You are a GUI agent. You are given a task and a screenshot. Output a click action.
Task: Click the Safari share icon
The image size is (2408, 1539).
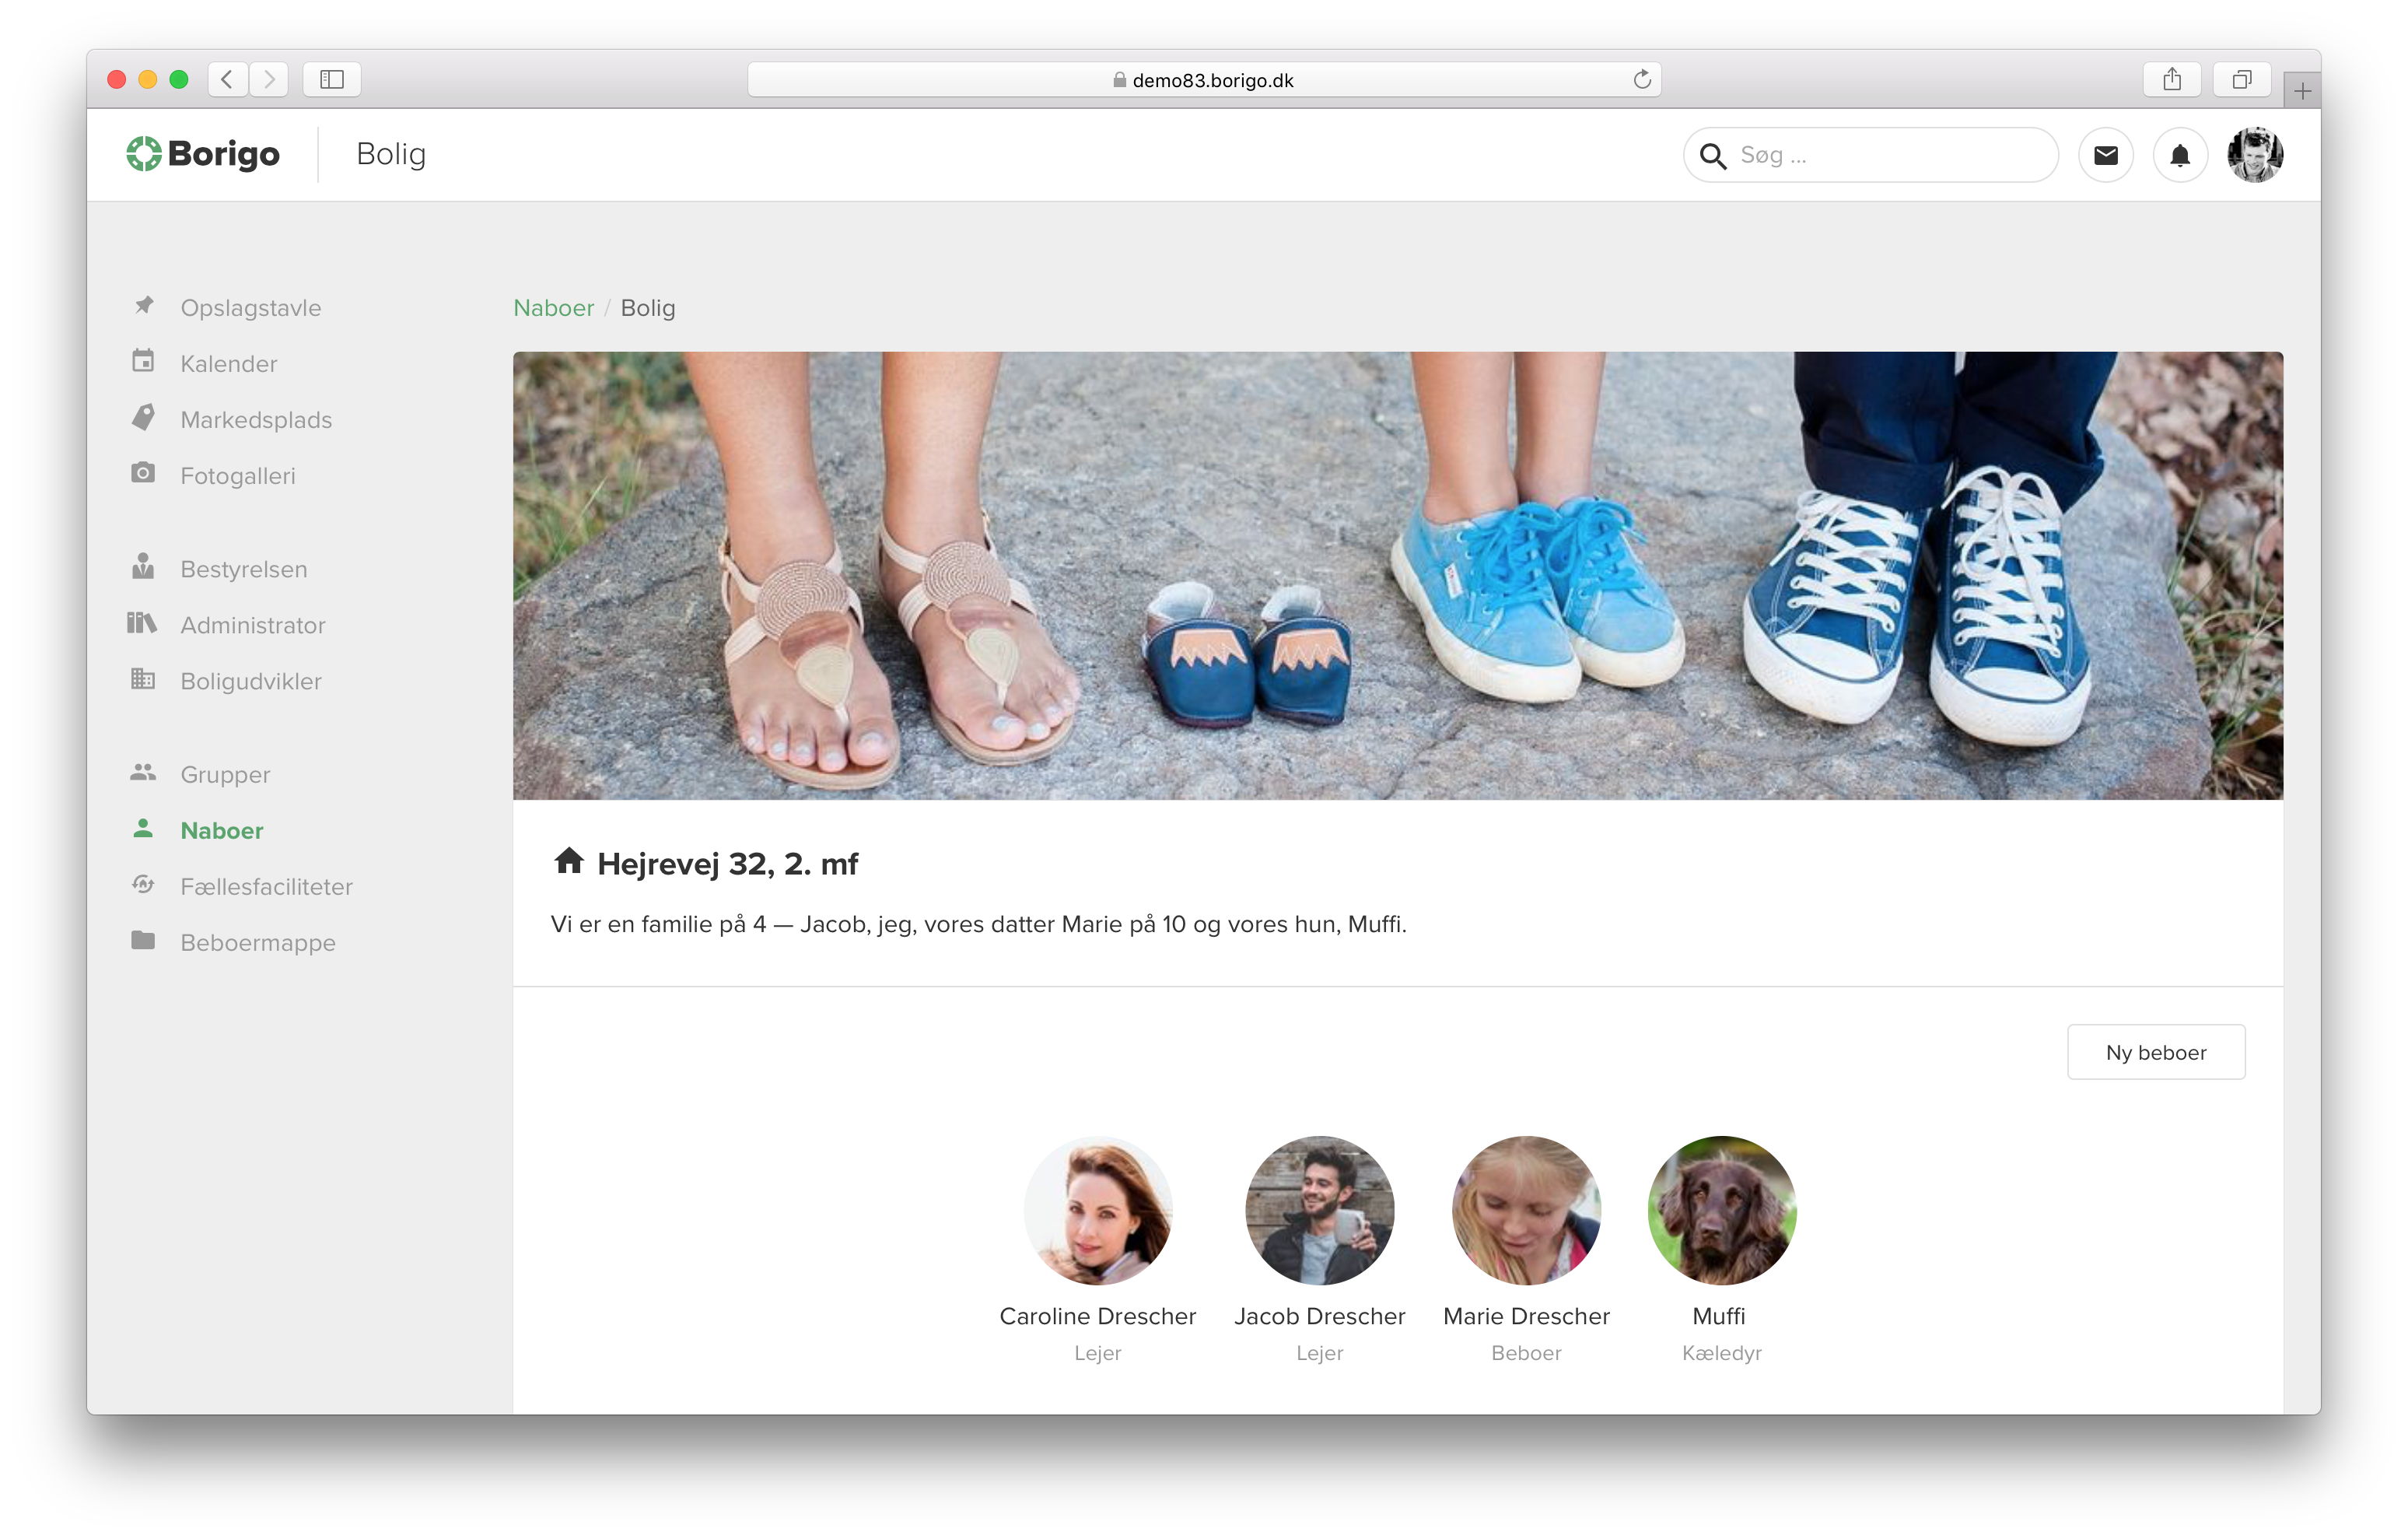point(2172,79)
